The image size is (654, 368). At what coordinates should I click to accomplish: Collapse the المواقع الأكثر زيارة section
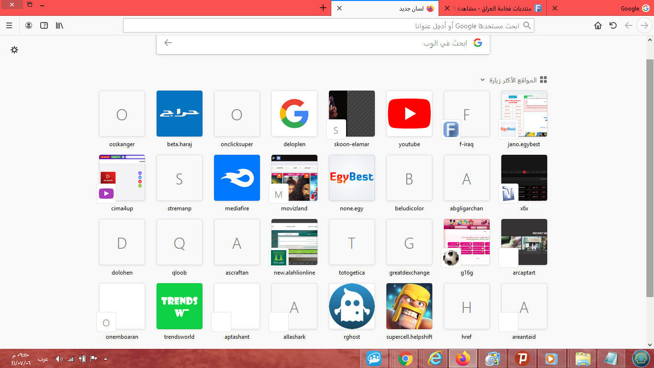tap(483, 80)
